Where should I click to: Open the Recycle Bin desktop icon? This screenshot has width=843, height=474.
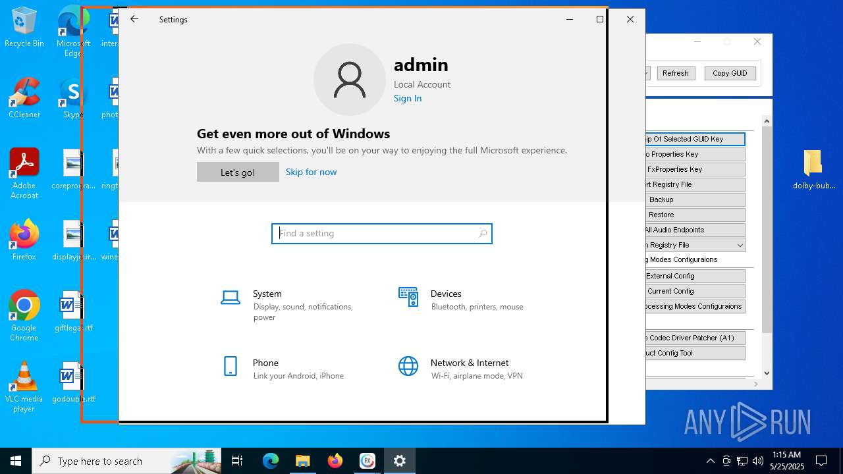click(x=24, y=28)
